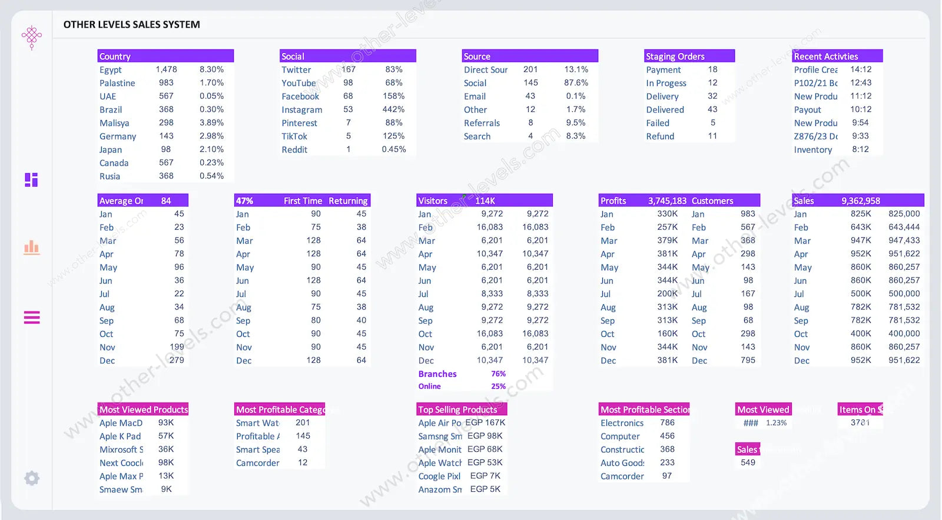Screen dimensions: 942x520
Task: Select Egypt in the Country table
Action: (x=111, y=69)
